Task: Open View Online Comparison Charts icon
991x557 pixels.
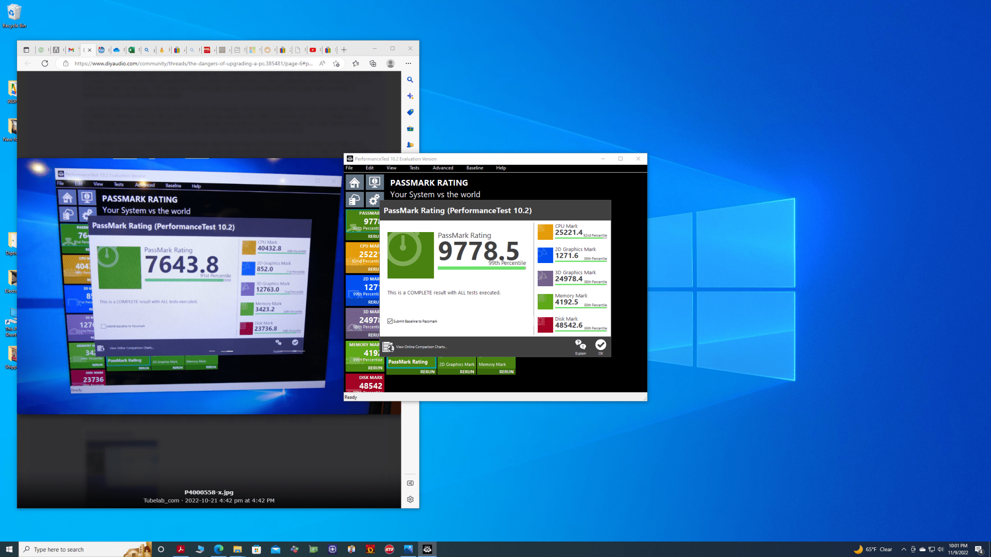Action: [x=388, y=347]
